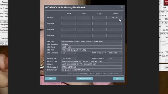Click the Bus Speed label in CPU-Z window
The width and height of the screenshot is (168, 94).
tap(4, 30)
